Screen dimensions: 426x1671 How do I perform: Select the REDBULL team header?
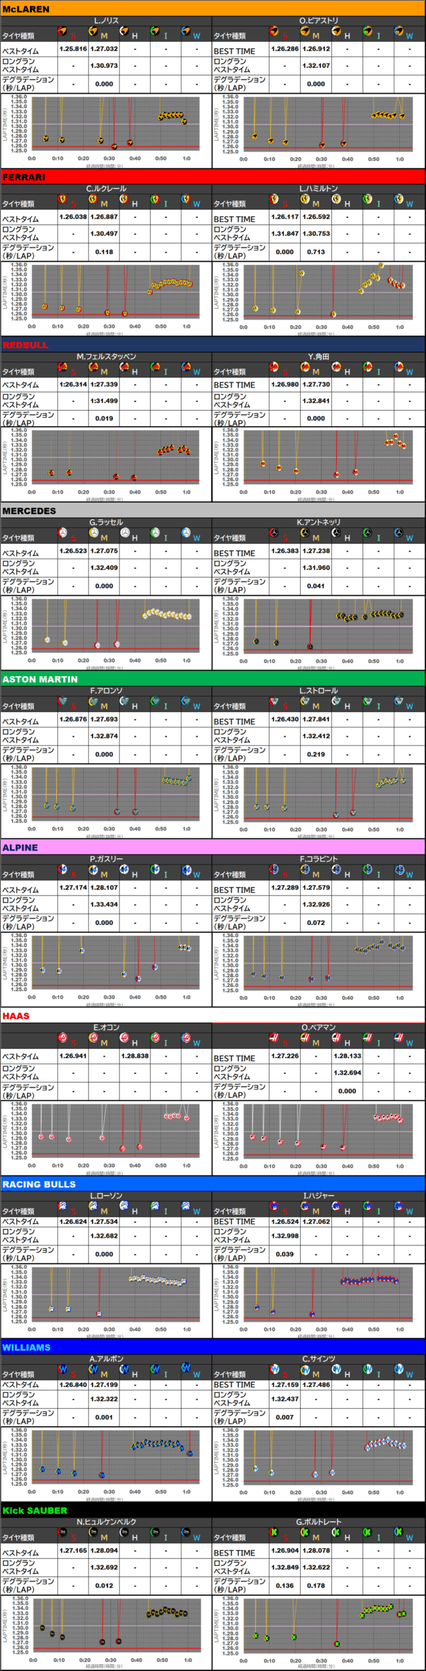pyautogui.click(x=213, y=345)
